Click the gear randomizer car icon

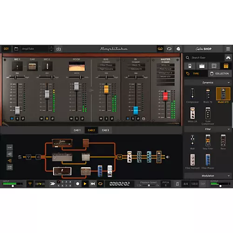tap(228, 58)
